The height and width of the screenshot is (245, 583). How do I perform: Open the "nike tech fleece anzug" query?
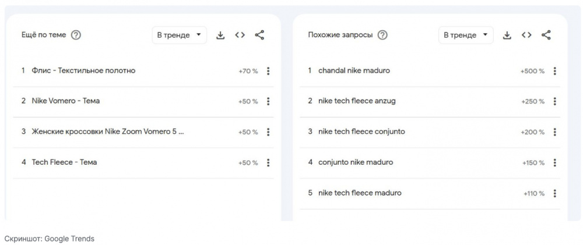[357, 101]
